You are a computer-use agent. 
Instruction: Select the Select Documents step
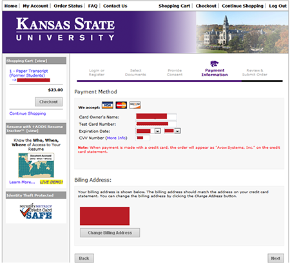pos(135,72)
